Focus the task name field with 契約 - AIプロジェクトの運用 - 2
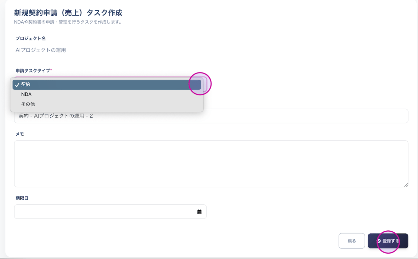 [211, 116]
